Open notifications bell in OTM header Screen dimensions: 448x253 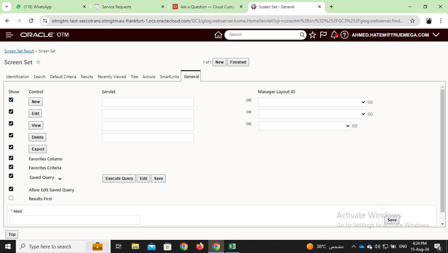click(x=334, y=35)
